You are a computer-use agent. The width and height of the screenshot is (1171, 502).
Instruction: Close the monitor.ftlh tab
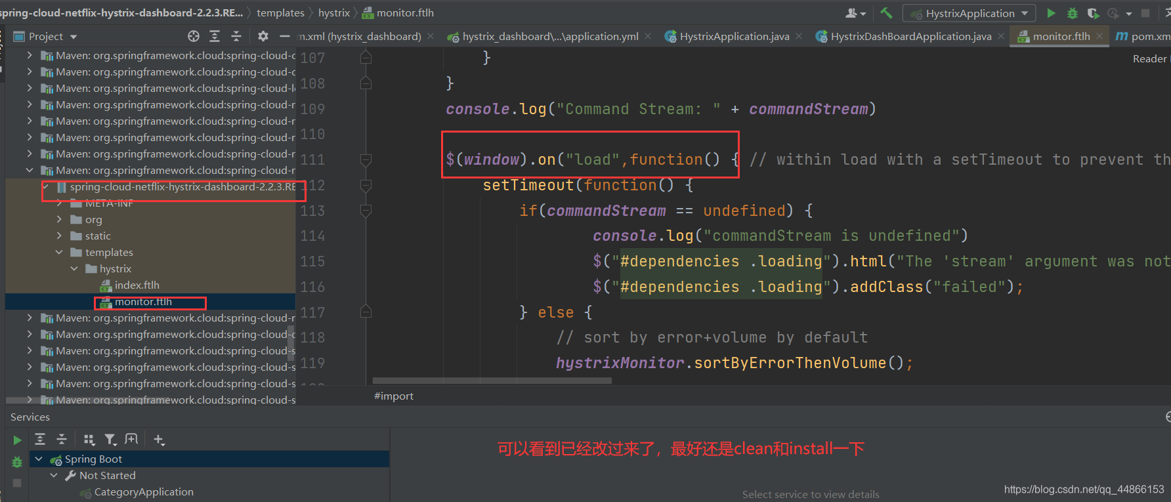point(1099,36)
